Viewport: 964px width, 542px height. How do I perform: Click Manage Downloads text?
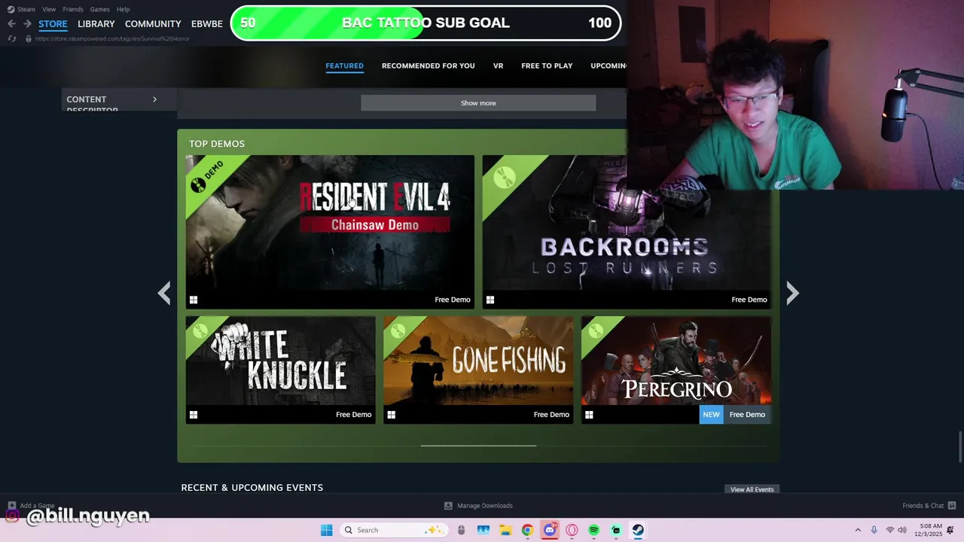485,506
